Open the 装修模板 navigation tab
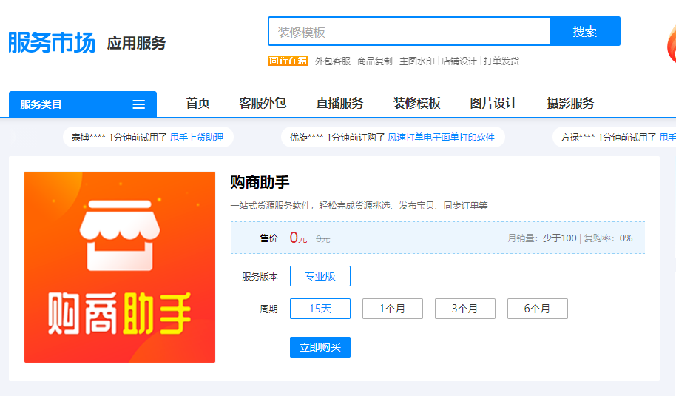The width and height of the screenshot is (676, 396). tap(416, 103)
